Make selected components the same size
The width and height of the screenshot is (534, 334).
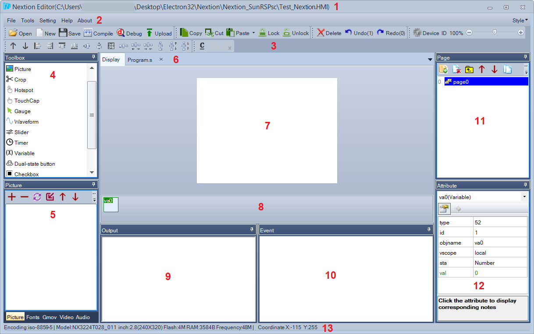click(111, 46)
